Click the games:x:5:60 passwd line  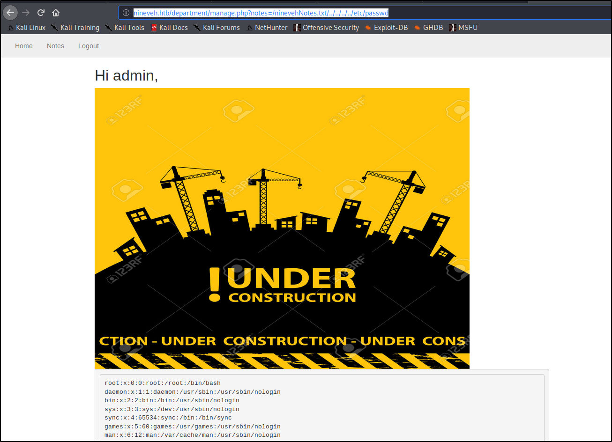193,427
